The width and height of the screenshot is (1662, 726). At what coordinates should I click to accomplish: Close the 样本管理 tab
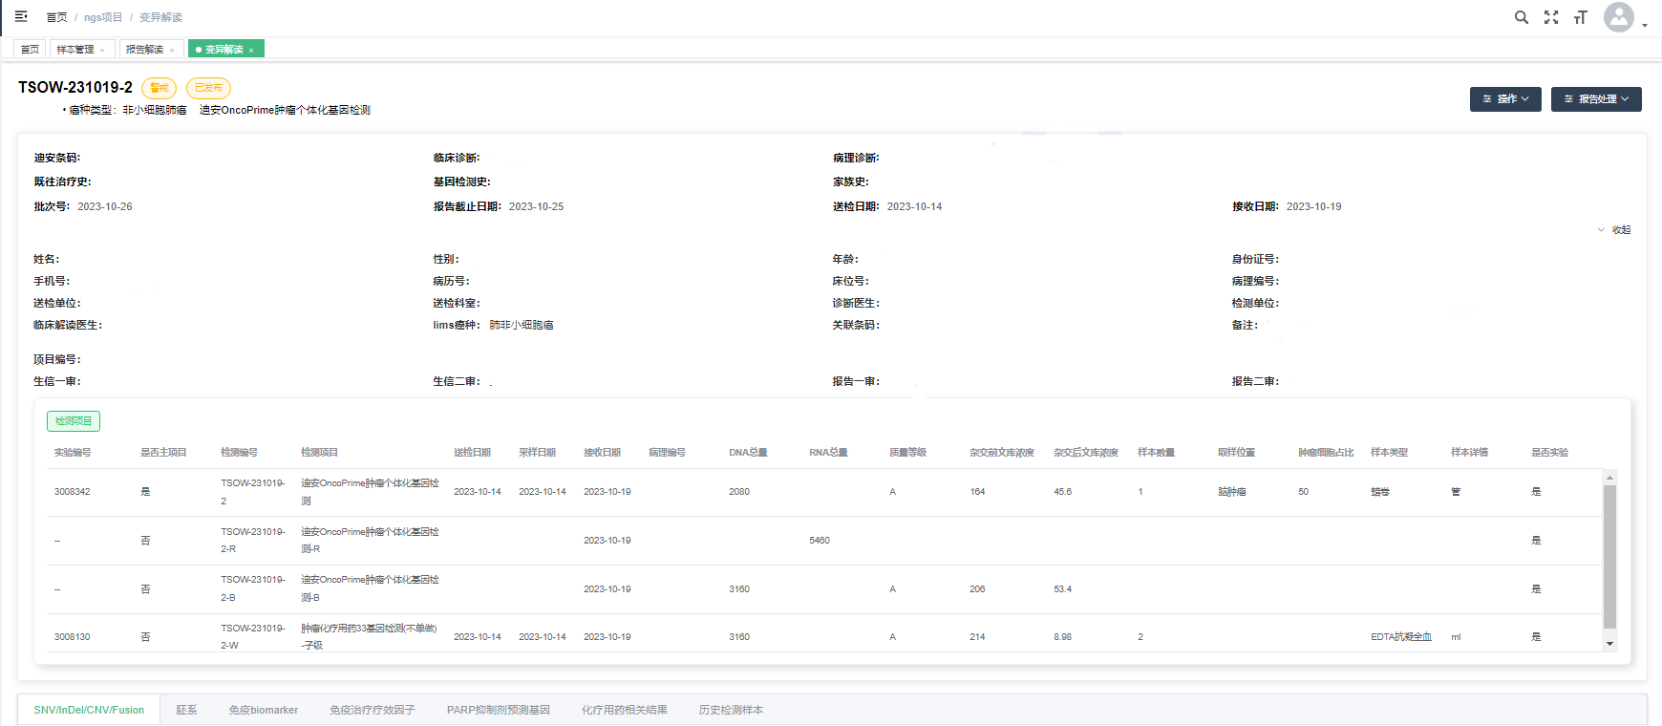coord(102,50)
